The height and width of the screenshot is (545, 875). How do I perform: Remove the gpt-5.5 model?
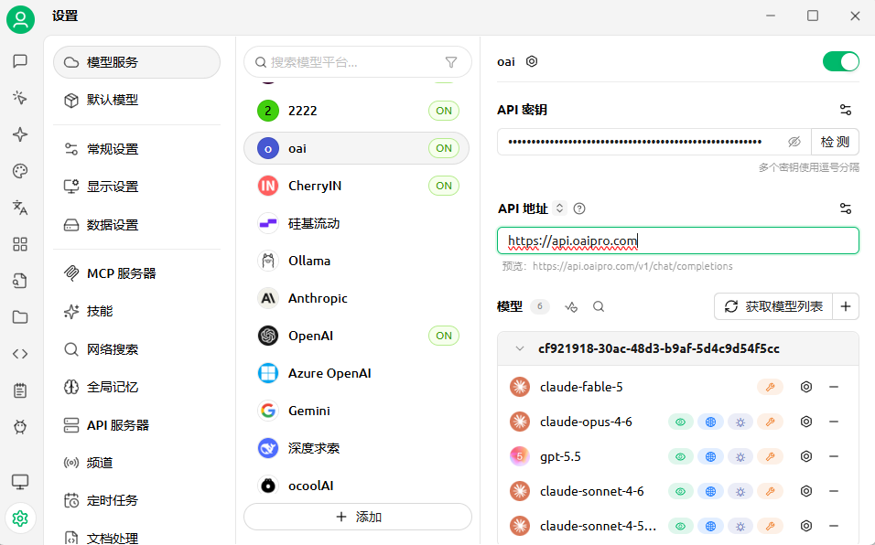[x=834, y=456]
